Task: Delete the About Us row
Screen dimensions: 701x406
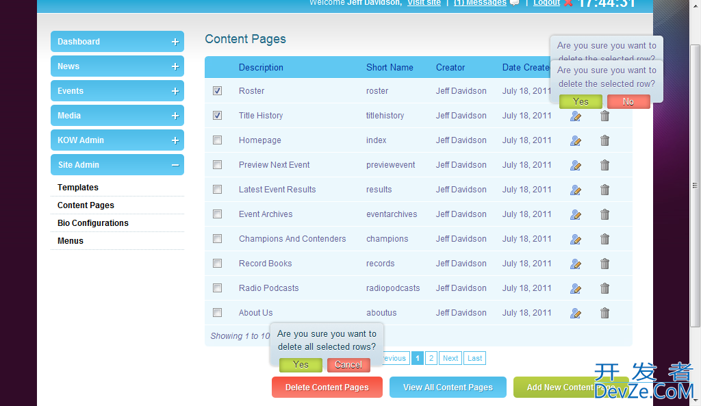Action: (604, 313)
